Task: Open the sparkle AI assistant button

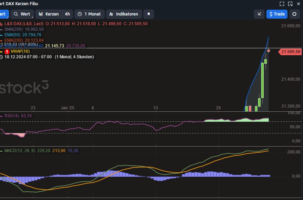Action: (x=259, y=14)
